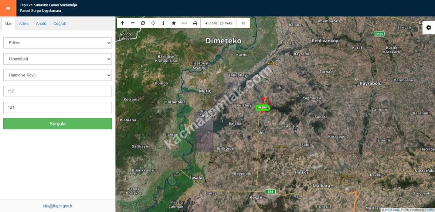Open the orange hamburger menu
Viewport: 435px width, 212px height.
click(x=8, y=8)
